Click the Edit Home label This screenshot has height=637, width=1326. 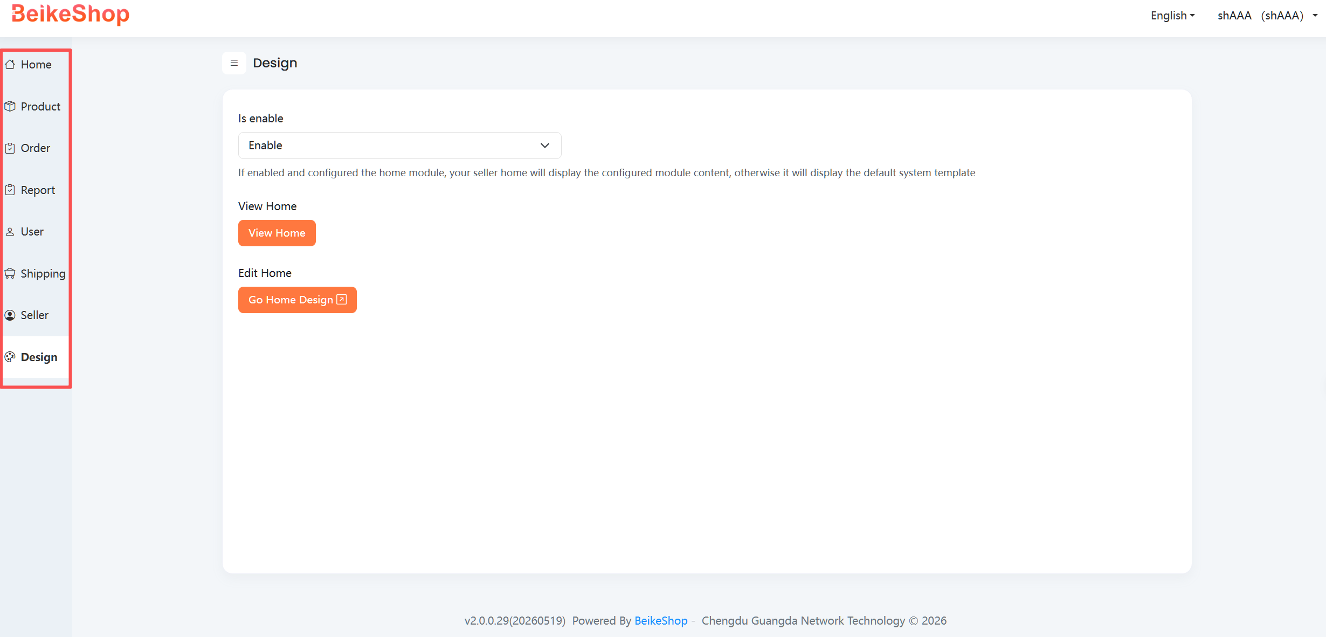click(x=265, y=273)
